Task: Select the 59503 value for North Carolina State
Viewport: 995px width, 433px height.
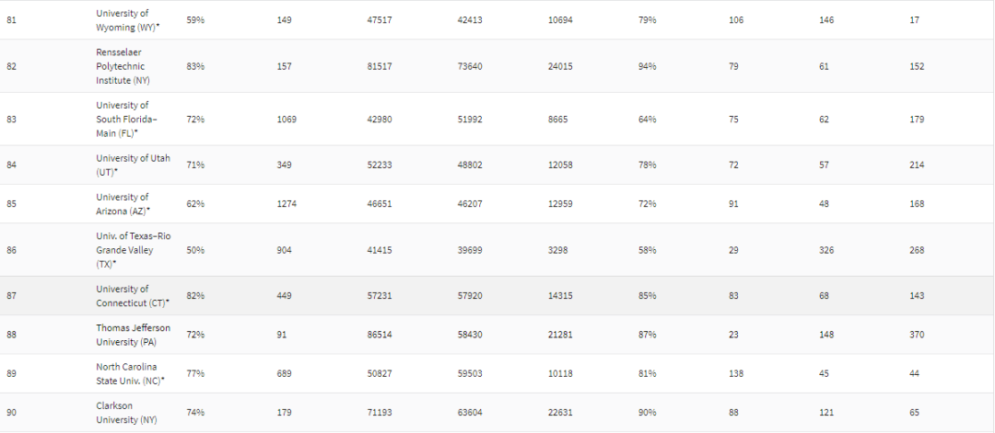Action: (x=471, y=373)
